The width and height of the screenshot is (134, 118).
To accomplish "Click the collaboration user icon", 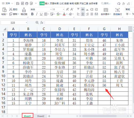I will coord(124,3).
